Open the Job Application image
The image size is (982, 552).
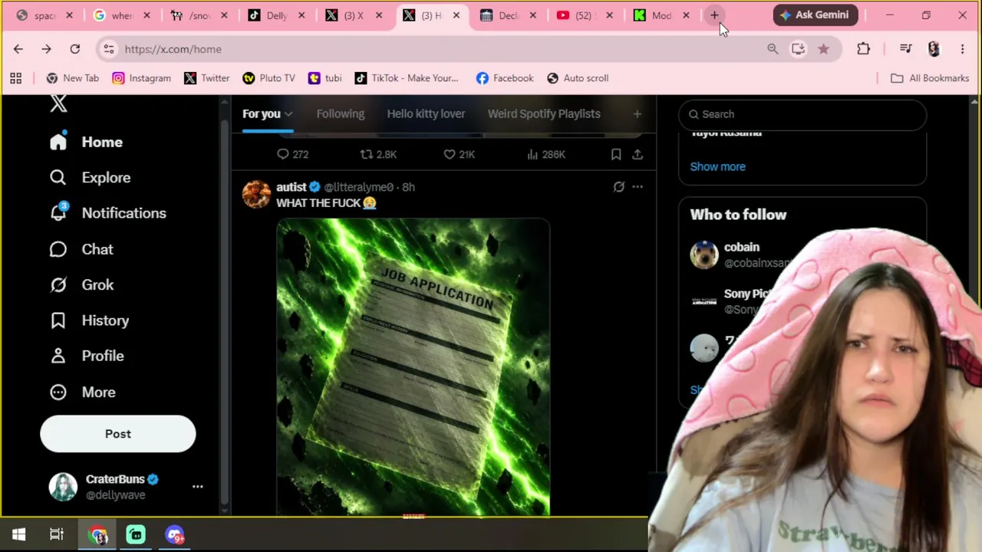[413, 367]
